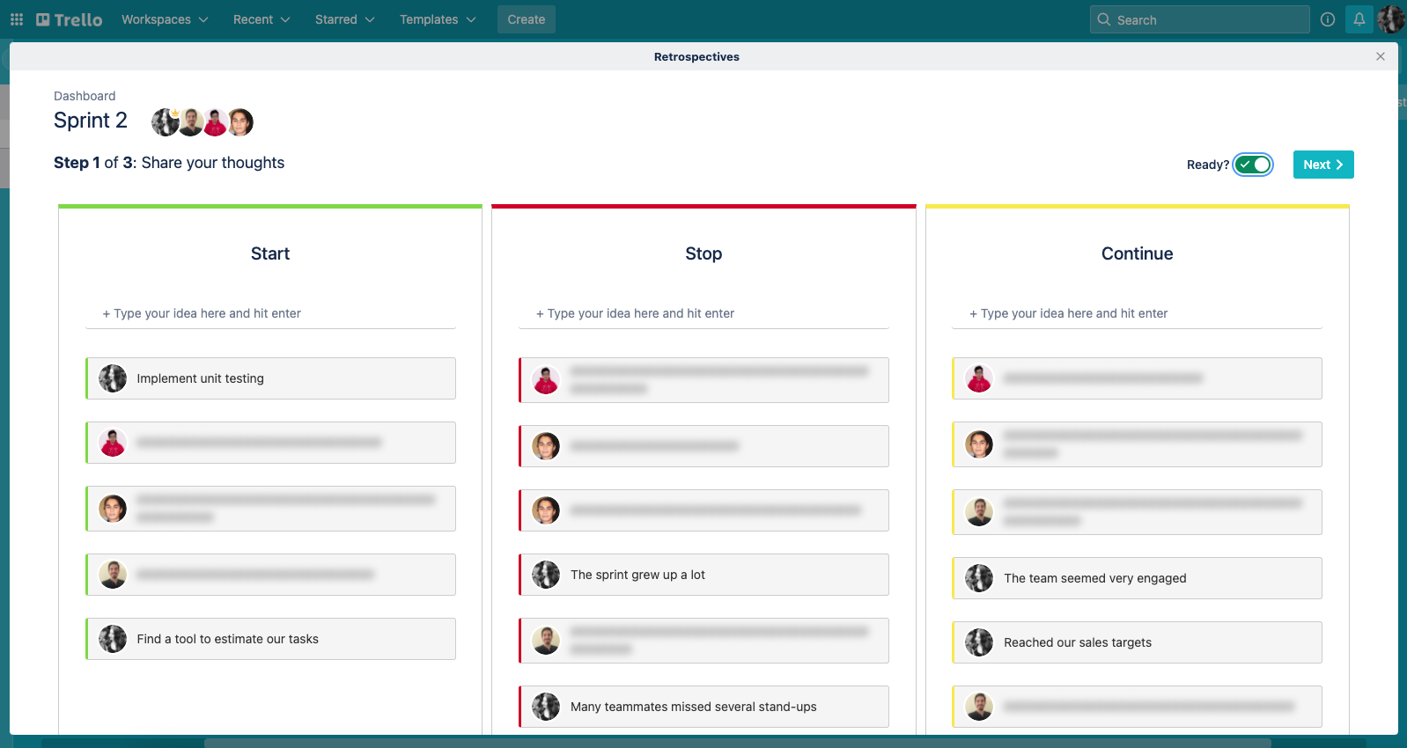This screenshot has width=1407, height=748.
Task: Open the apps grid switcher icon
Action: click(17, 19)
